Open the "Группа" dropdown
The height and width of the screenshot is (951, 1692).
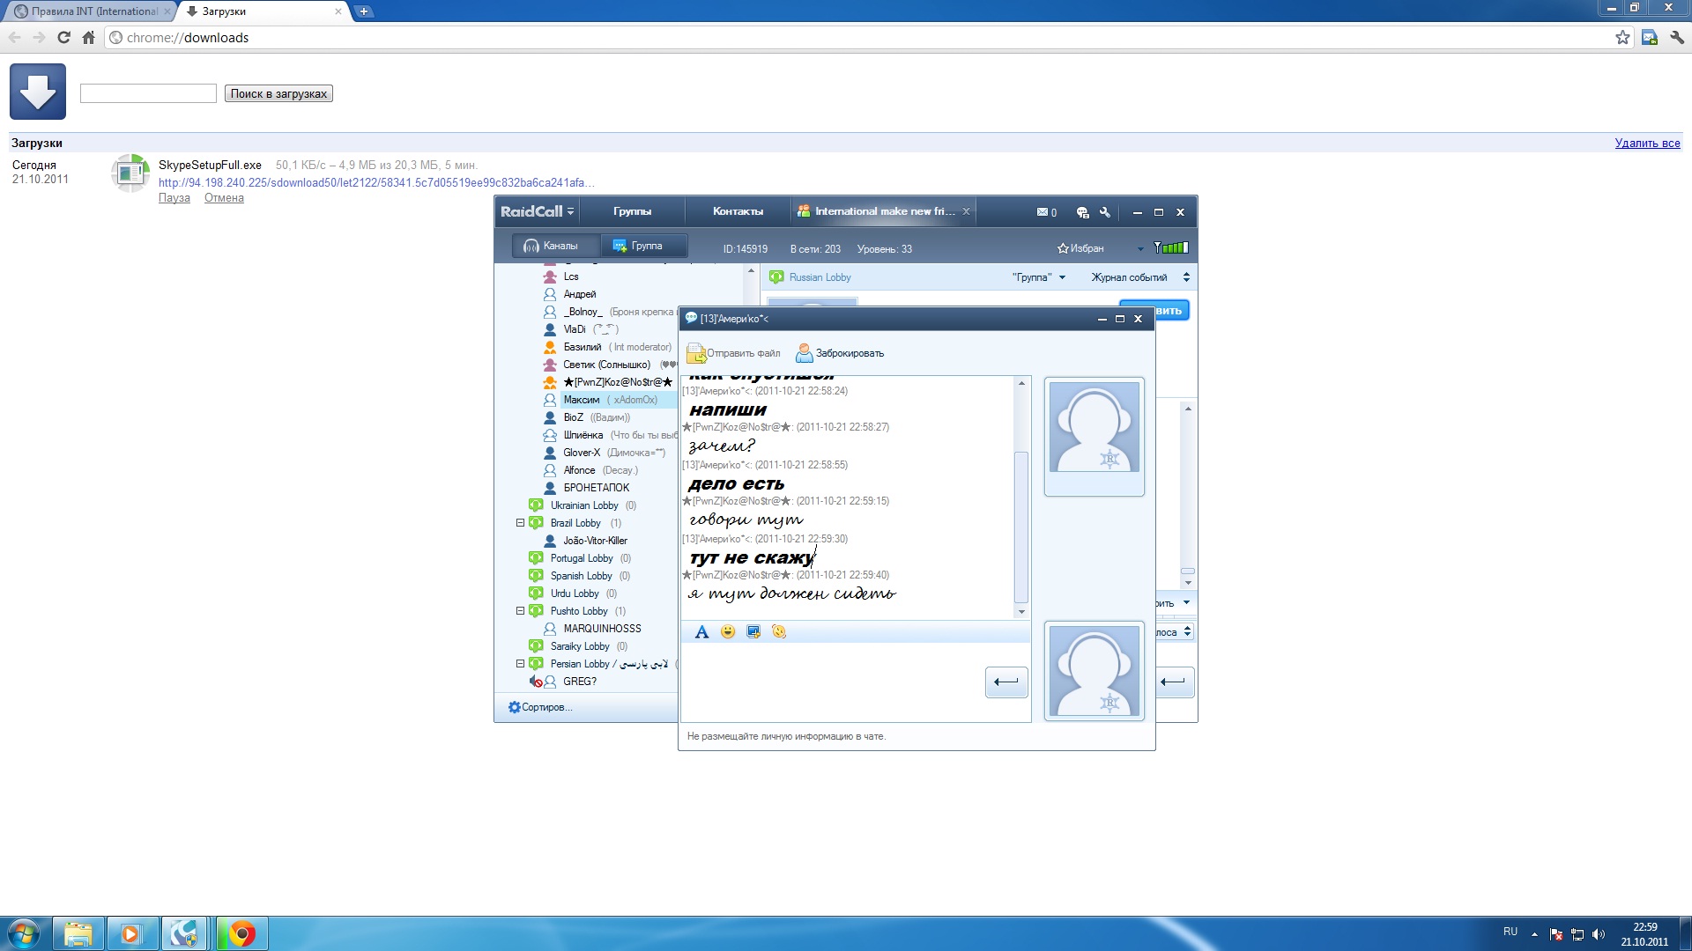coord(1039,277)
